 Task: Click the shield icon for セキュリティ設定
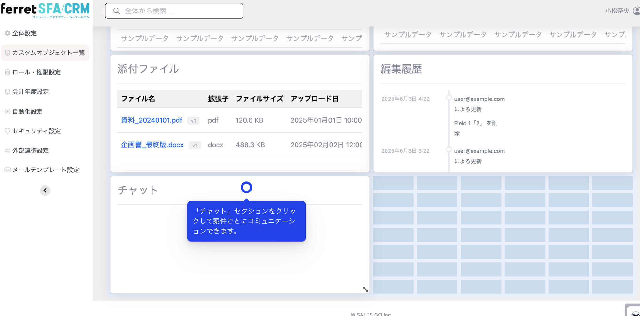[7, 131]
